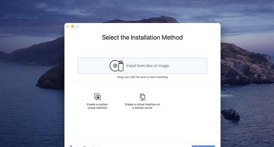Click the blue Continue button at the bottom
The image size is (274, 147).
[204, 146]
